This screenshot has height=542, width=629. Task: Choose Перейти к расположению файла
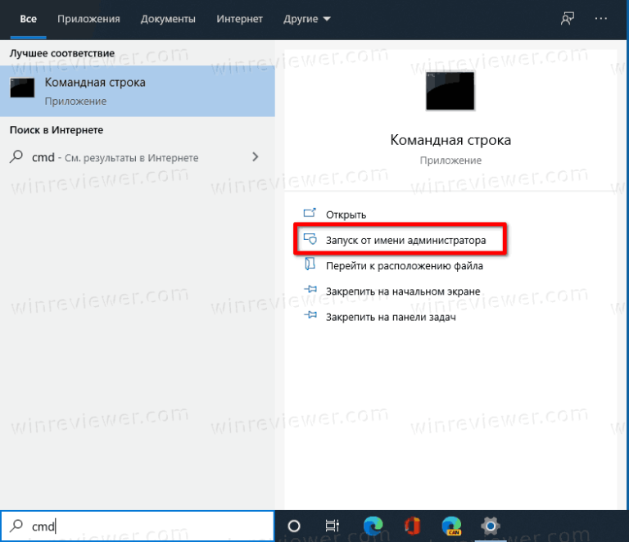click(x=405, y=266)
